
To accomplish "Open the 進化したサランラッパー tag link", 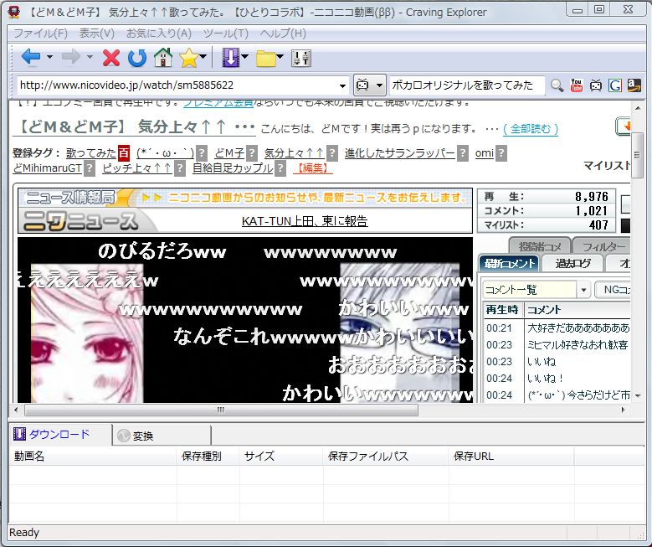I will pos(399,153).
